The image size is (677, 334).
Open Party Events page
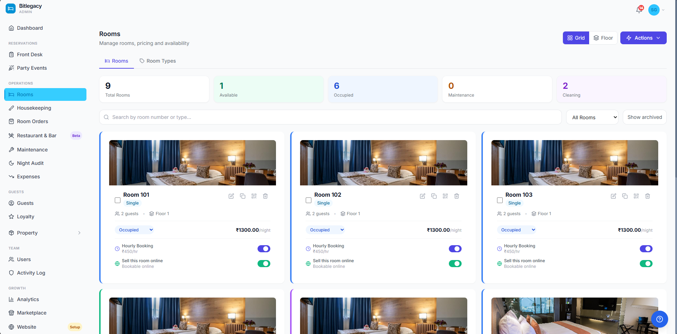45,68
